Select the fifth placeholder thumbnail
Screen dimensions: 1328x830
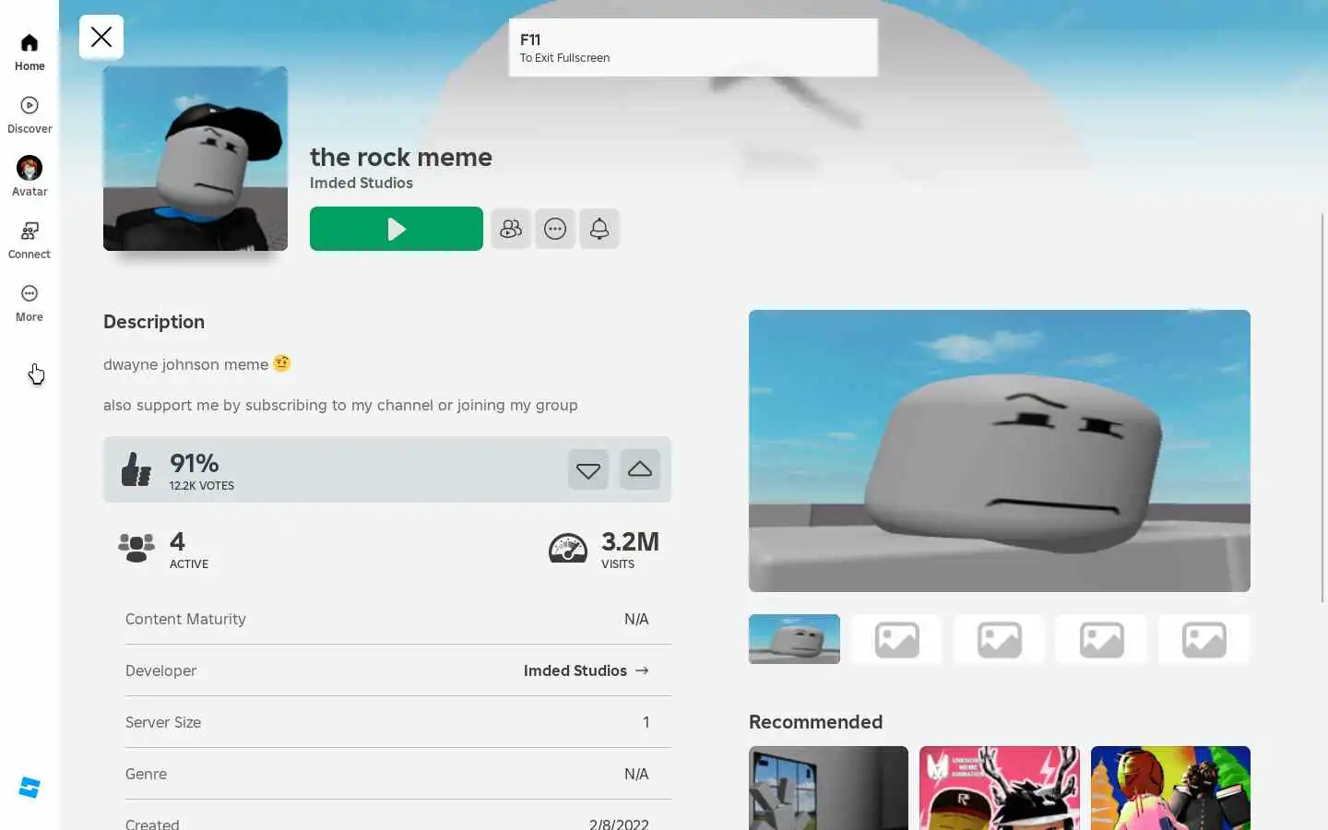tap(1203, 639)
